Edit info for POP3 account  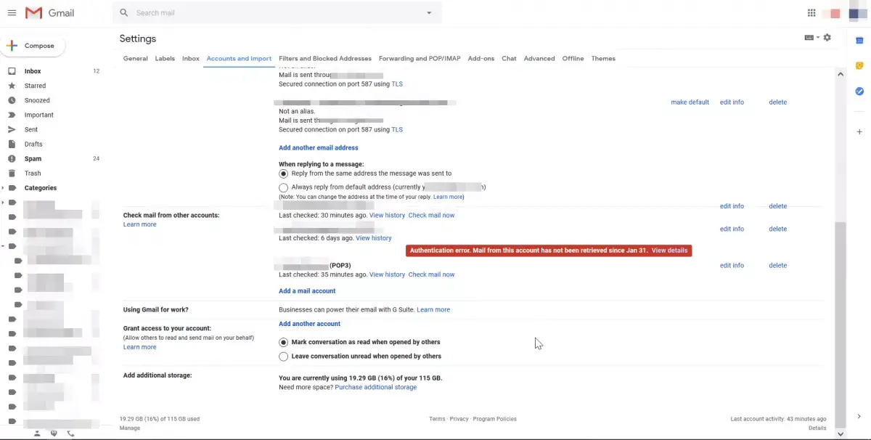tap(732, 266)
